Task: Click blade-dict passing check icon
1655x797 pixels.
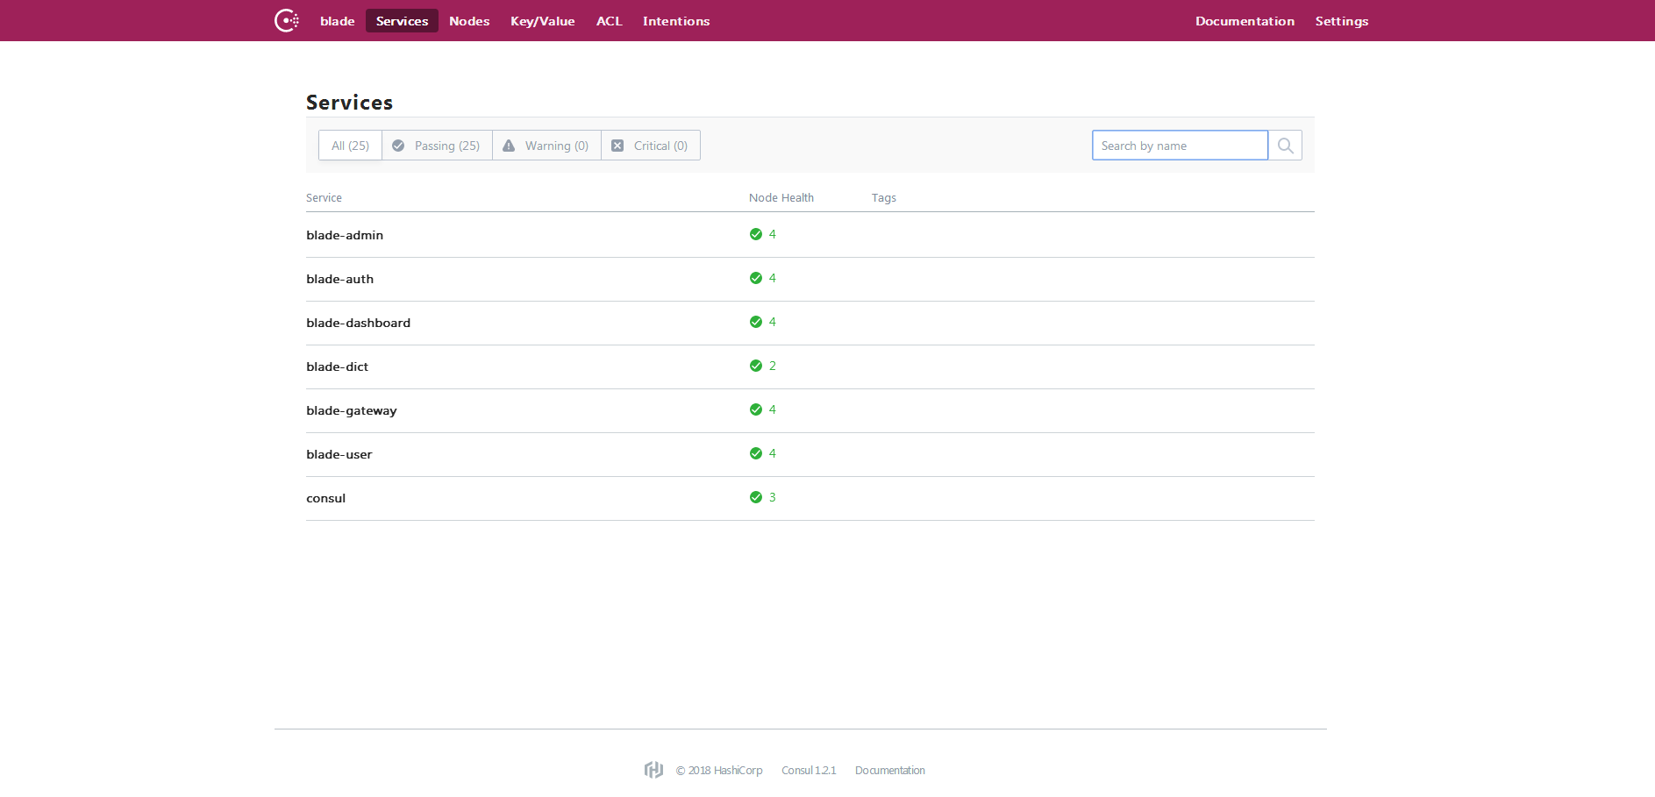Action: 756,366
